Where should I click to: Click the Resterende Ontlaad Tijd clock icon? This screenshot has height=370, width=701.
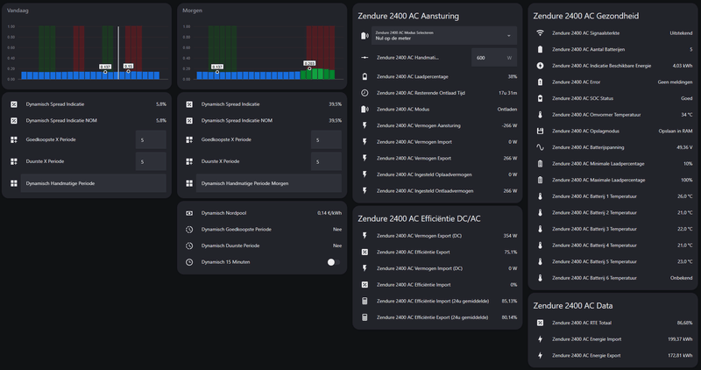pos(365,93)
